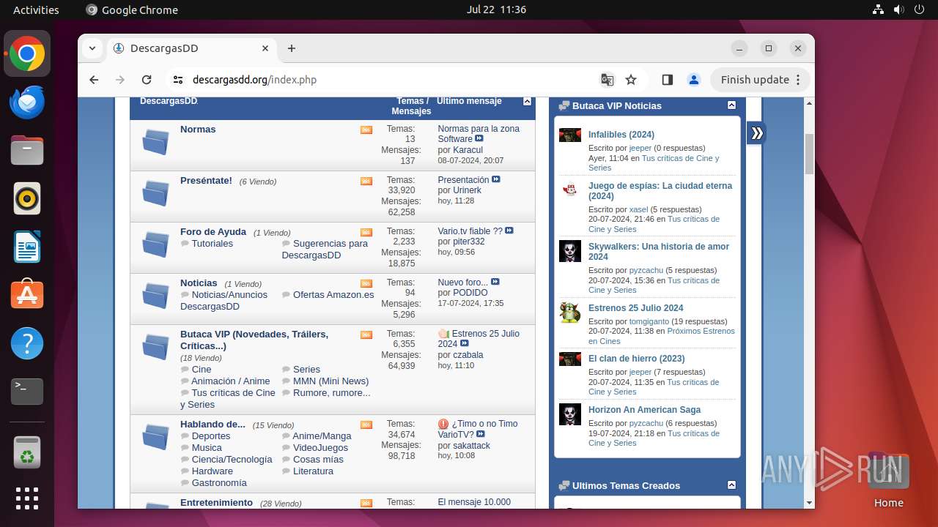Open a new browser tab
Screen dimensions: 938x527
point(292,48)
